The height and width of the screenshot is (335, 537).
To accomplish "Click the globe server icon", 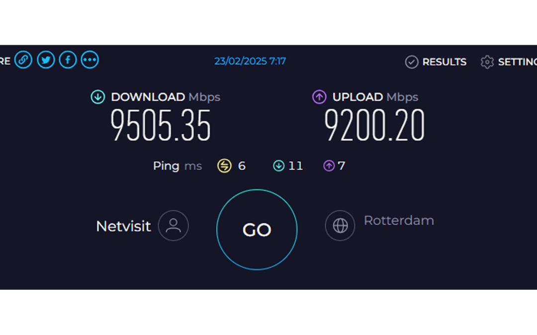I will click(x=340, y=226).
